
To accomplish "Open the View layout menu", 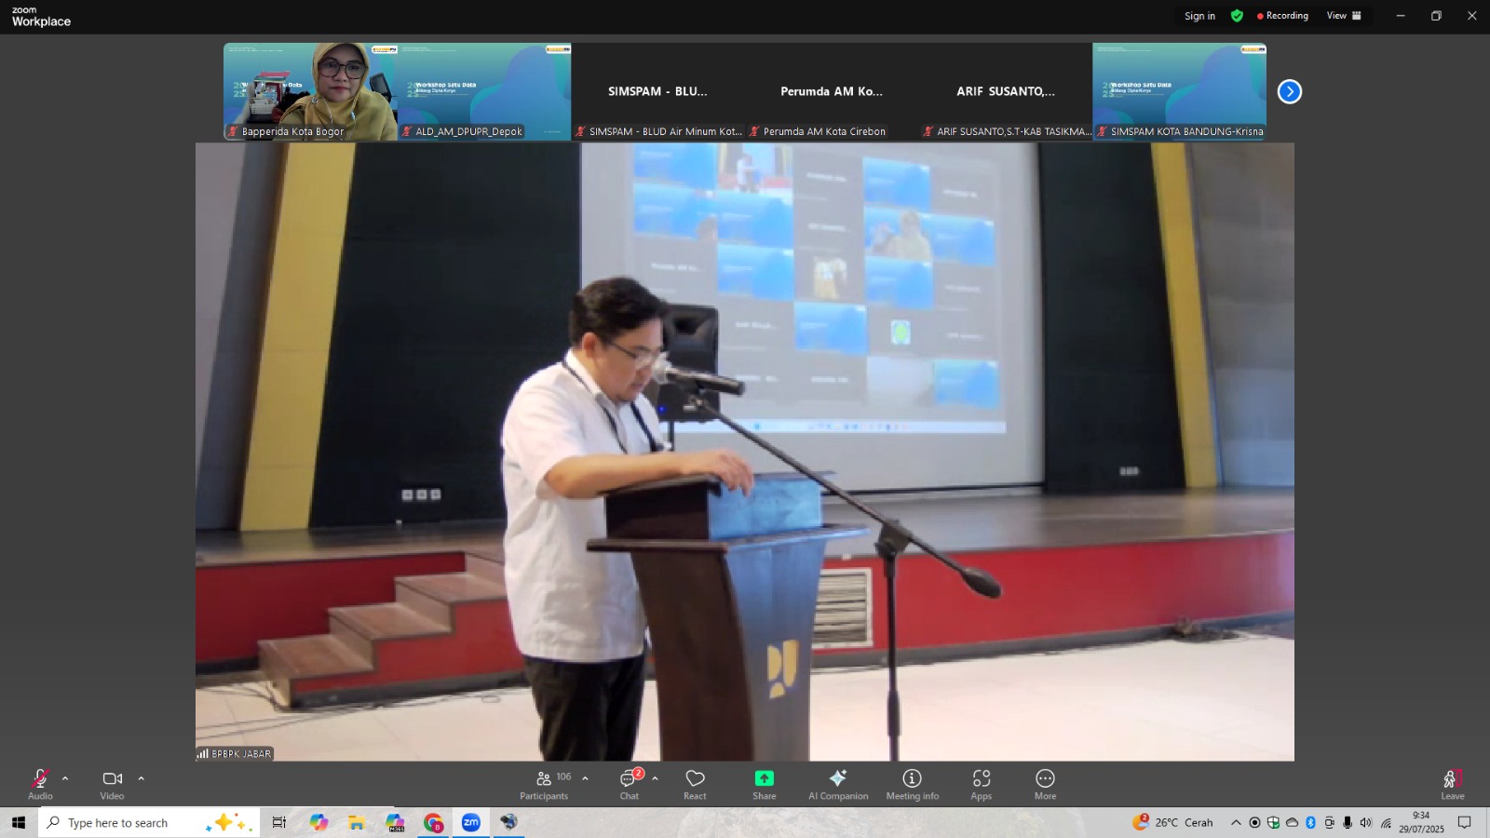I will tap(1343, 16).
